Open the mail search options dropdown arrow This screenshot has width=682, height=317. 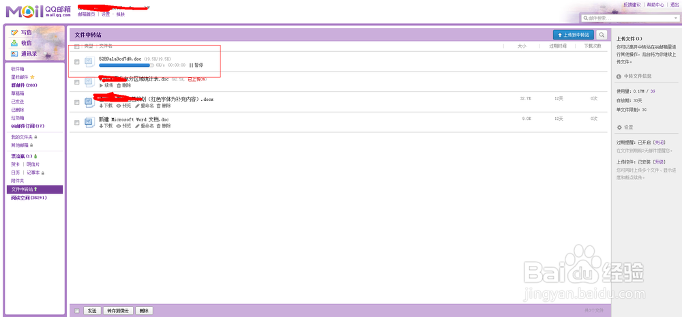674,18
